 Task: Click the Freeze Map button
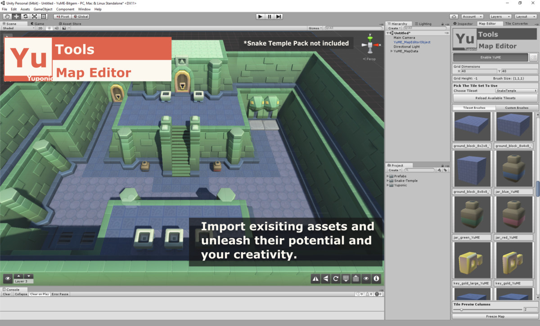495,317
